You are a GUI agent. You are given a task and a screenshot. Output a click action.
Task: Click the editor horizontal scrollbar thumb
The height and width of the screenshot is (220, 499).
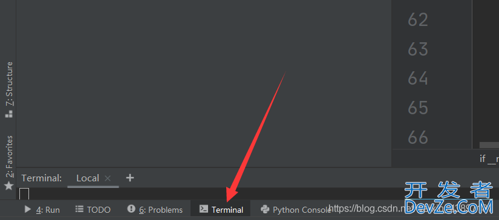coord(489,145)
